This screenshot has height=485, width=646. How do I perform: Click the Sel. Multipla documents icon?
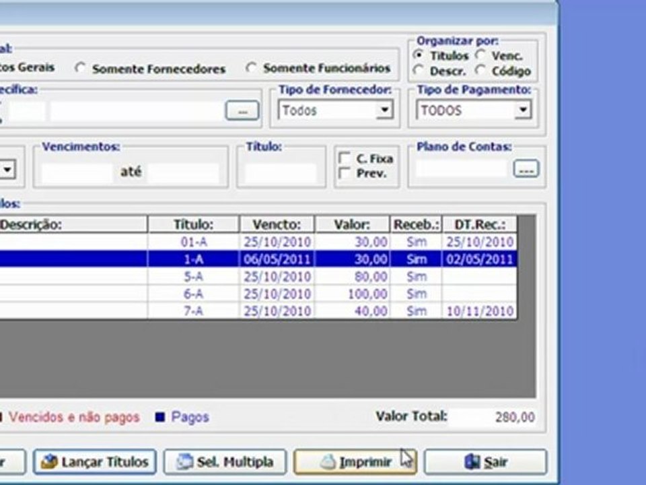(184, 462)
